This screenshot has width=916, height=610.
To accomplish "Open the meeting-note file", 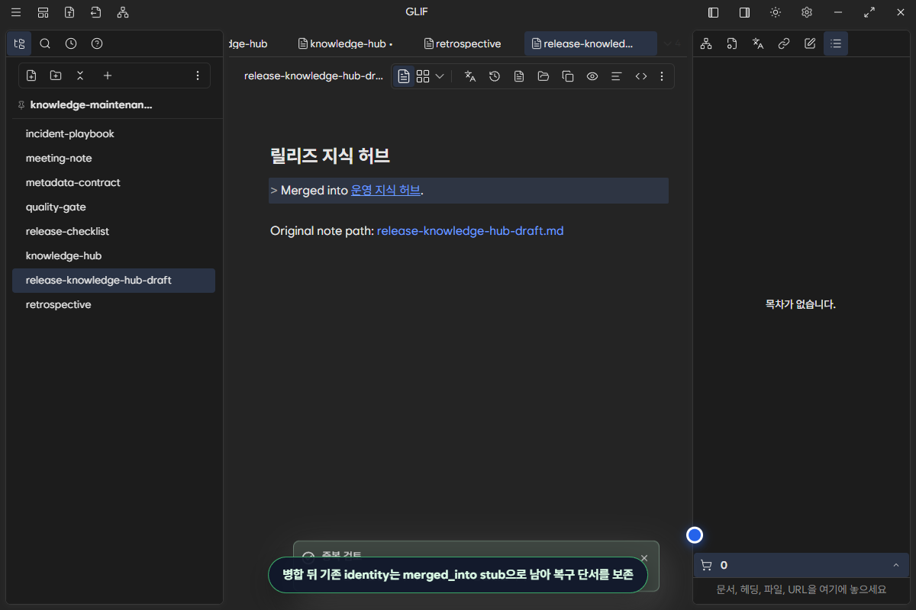I will (114, 158).
